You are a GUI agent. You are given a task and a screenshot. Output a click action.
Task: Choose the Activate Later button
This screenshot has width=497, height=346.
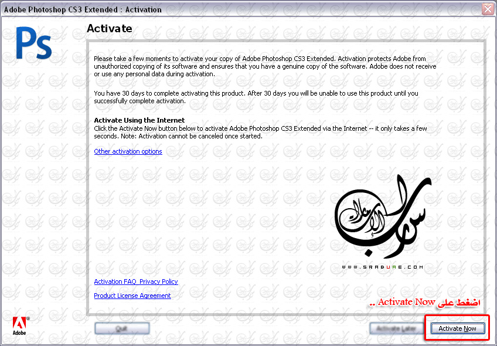396,328
